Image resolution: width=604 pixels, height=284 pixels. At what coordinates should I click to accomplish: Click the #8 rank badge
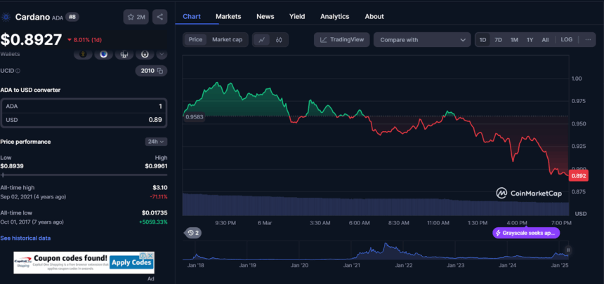click(72, 17)
